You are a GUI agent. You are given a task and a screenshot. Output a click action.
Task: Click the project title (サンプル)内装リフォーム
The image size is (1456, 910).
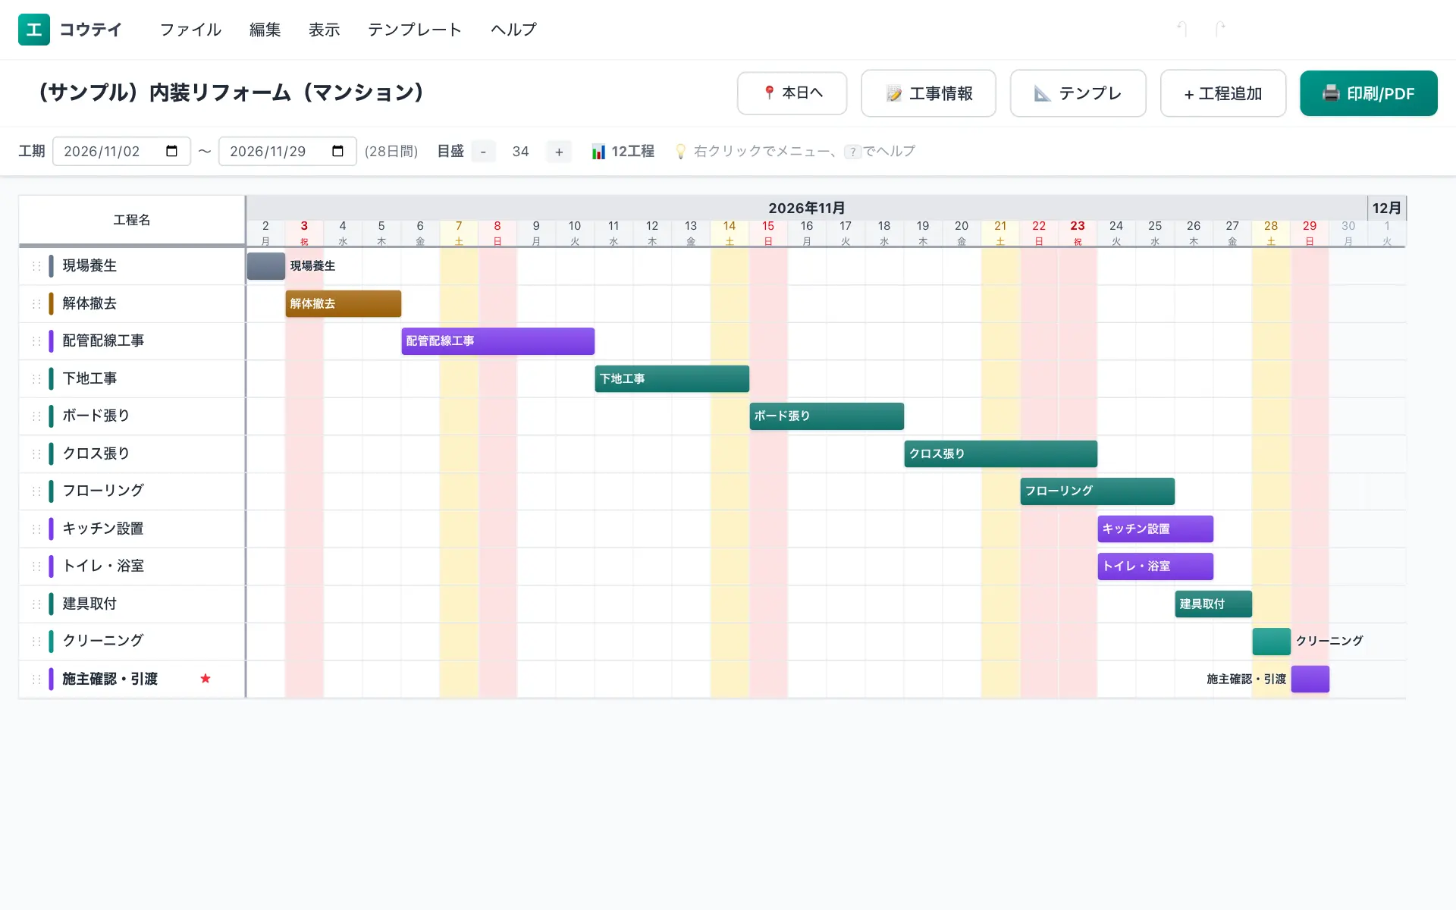tap(231, 93)
